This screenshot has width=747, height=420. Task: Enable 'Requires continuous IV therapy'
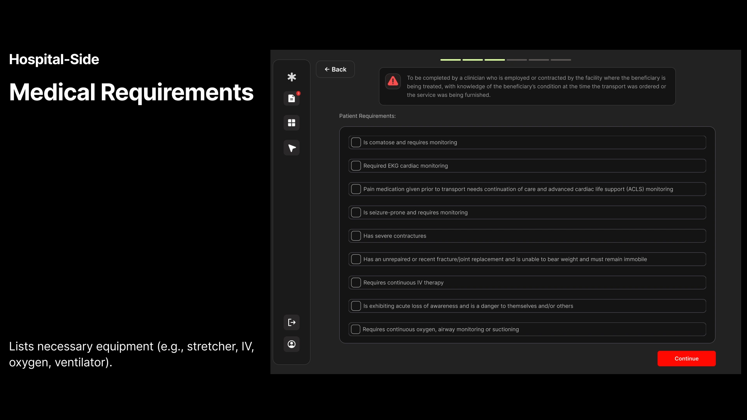coord(356,282)
